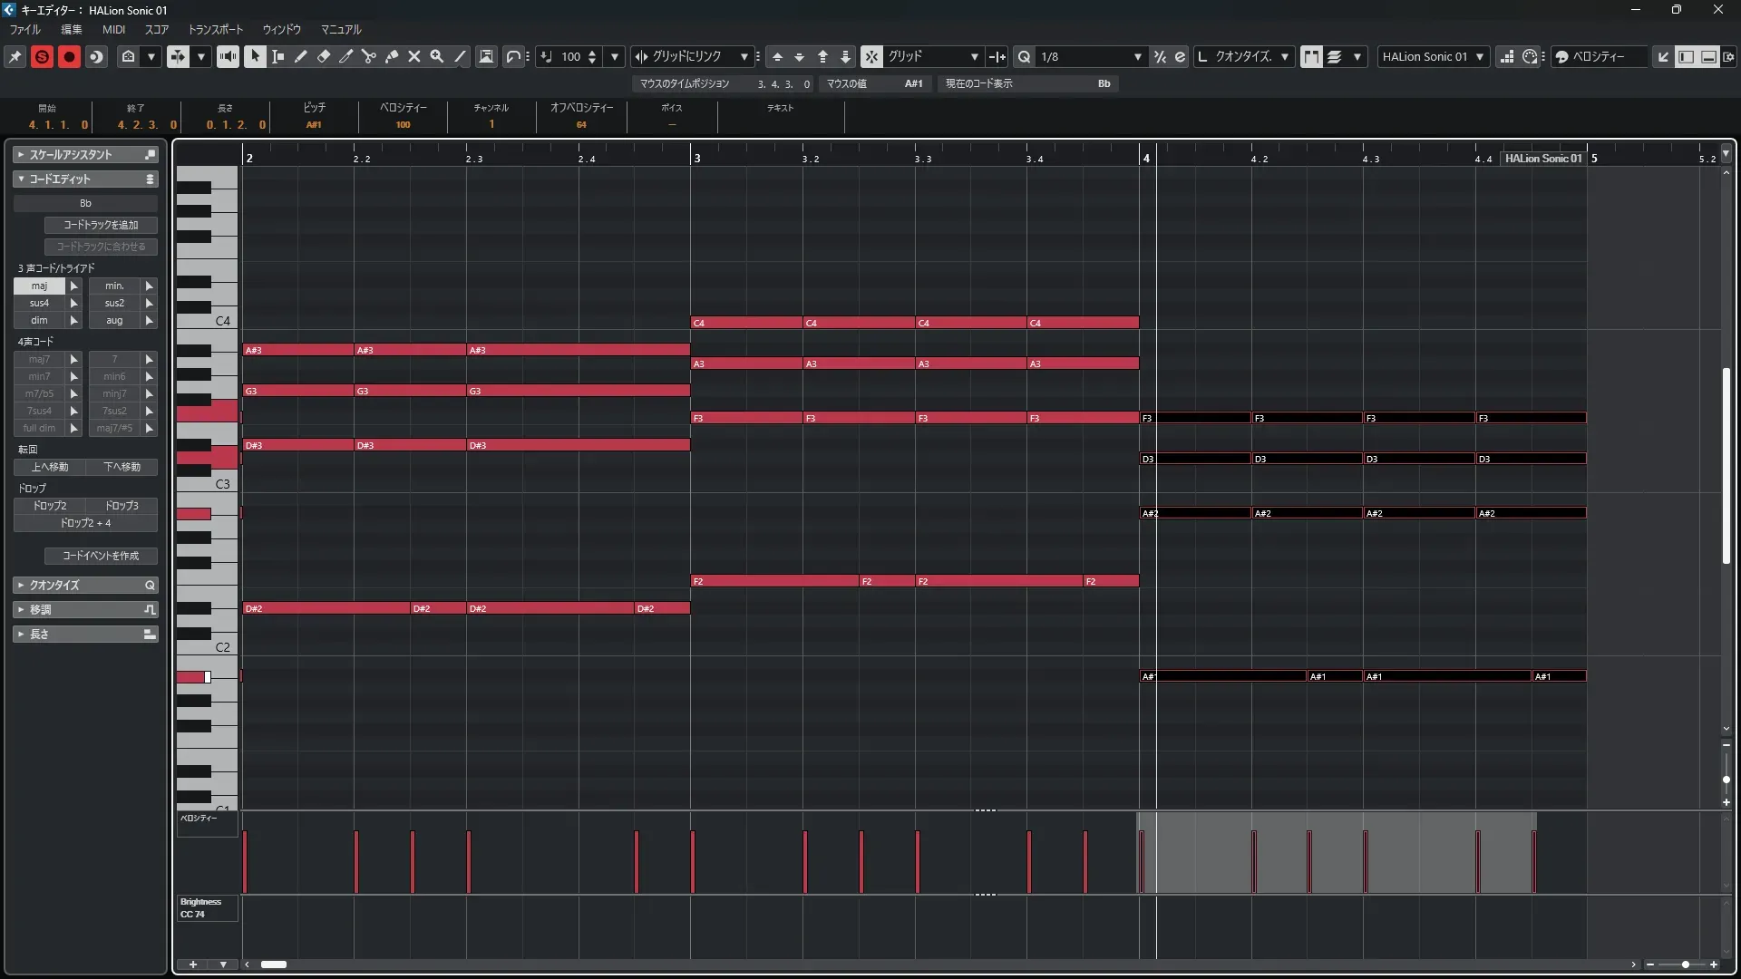Select the Line drawing tool

click(x=461, y=56)
